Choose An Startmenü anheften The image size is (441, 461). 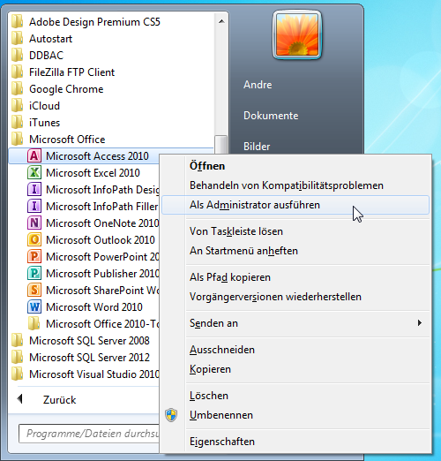coord(295,251)
